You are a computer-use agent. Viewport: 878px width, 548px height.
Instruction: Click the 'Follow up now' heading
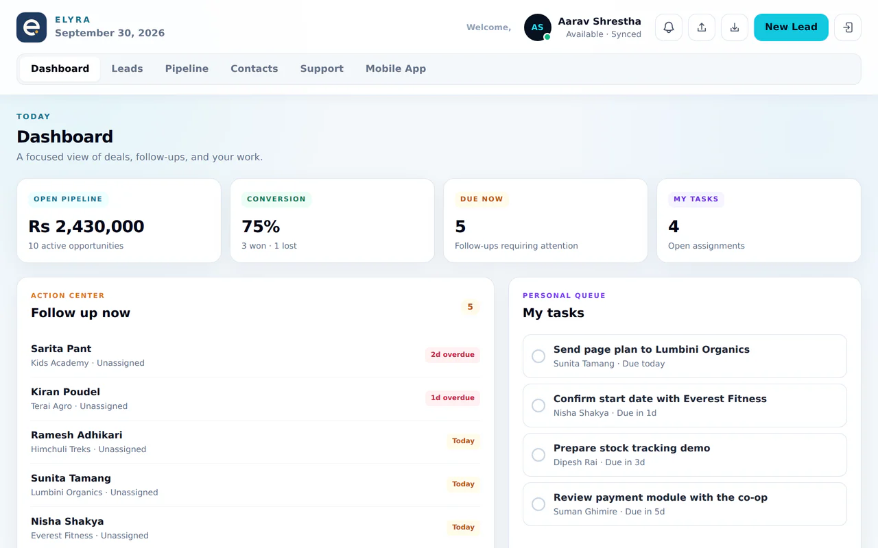click(80, 313)
